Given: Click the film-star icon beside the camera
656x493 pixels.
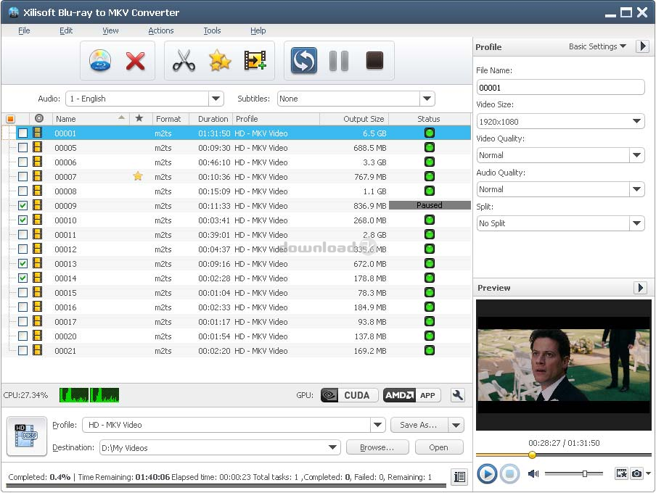Looking at the screenshot, I should [622, 473].
